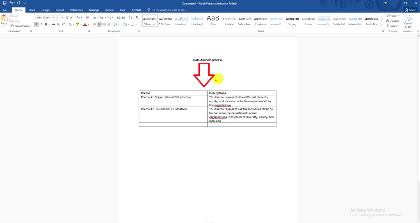Apply the Normal style
The width and height of the screenshot is (420, 223).
[x=150, y=21]
